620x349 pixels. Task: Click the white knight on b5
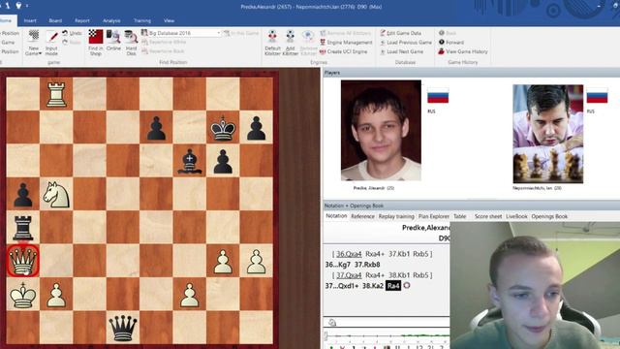56,194
